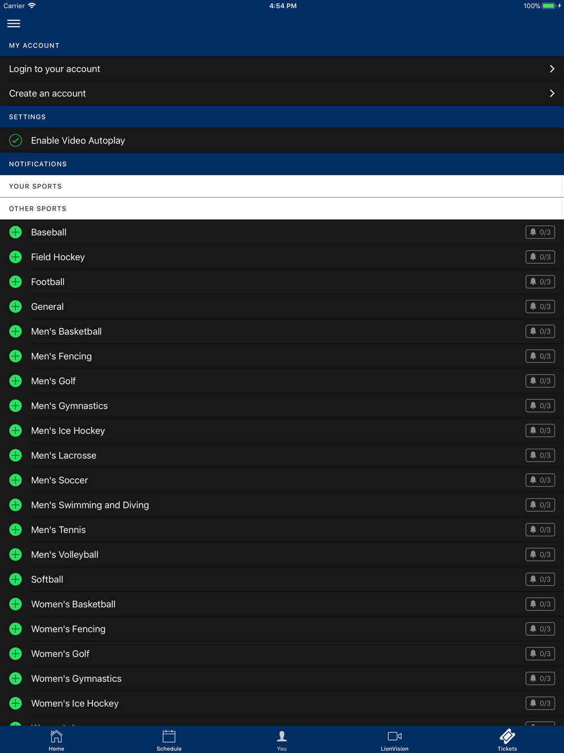
Task: Select the Men's Ice Hockey label
Action: pyautogui.click(x=68, y=431)
